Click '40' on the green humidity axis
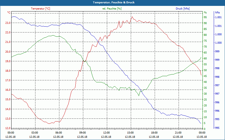 [205, 82]
